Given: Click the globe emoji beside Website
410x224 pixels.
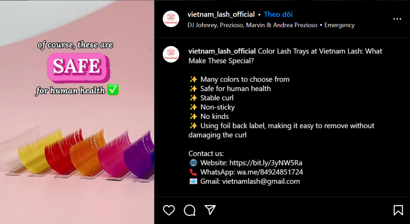Looking at the screenshot, I should [193, 163].
